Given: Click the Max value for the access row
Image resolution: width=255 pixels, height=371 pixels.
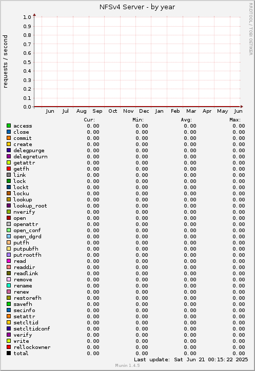Looking at the screenshot, I should tap(239, 126).
